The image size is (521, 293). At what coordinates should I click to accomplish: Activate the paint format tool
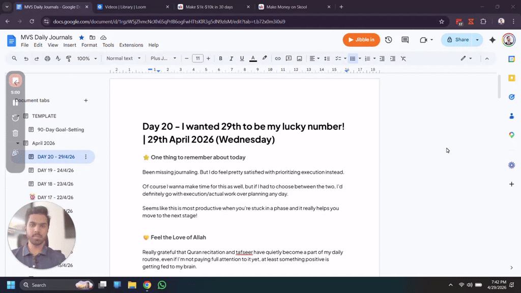pyautogui.click(x=69, y=58)
